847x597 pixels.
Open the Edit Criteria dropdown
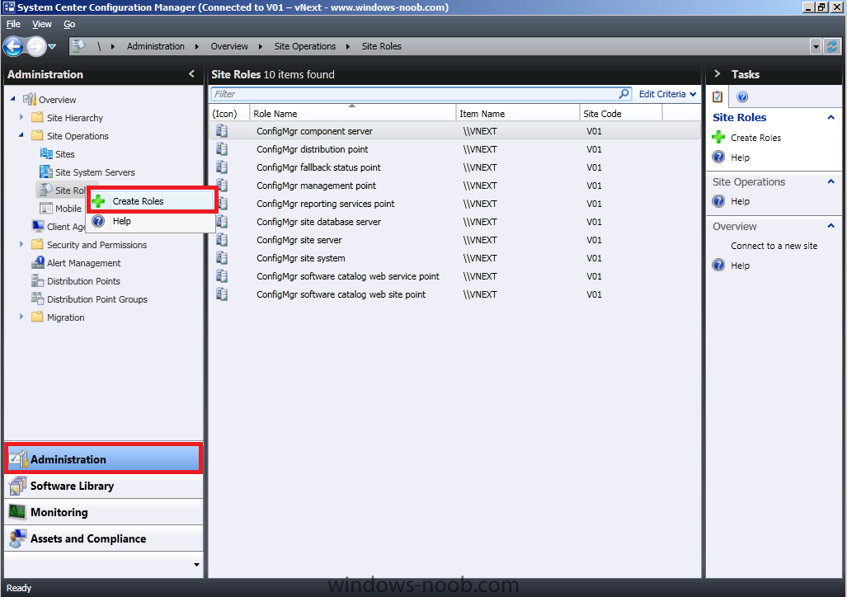[668, 94]
